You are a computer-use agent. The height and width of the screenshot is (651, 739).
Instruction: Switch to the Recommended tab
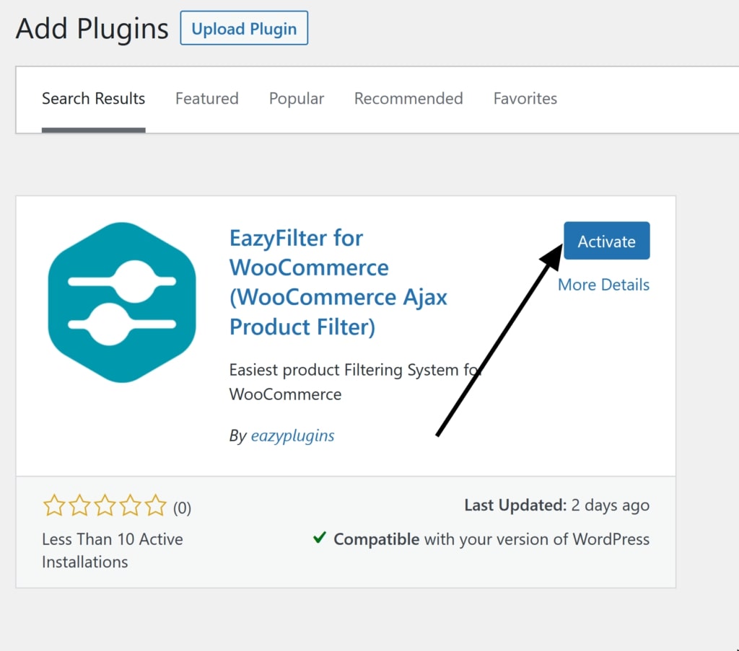coord(408,98)
